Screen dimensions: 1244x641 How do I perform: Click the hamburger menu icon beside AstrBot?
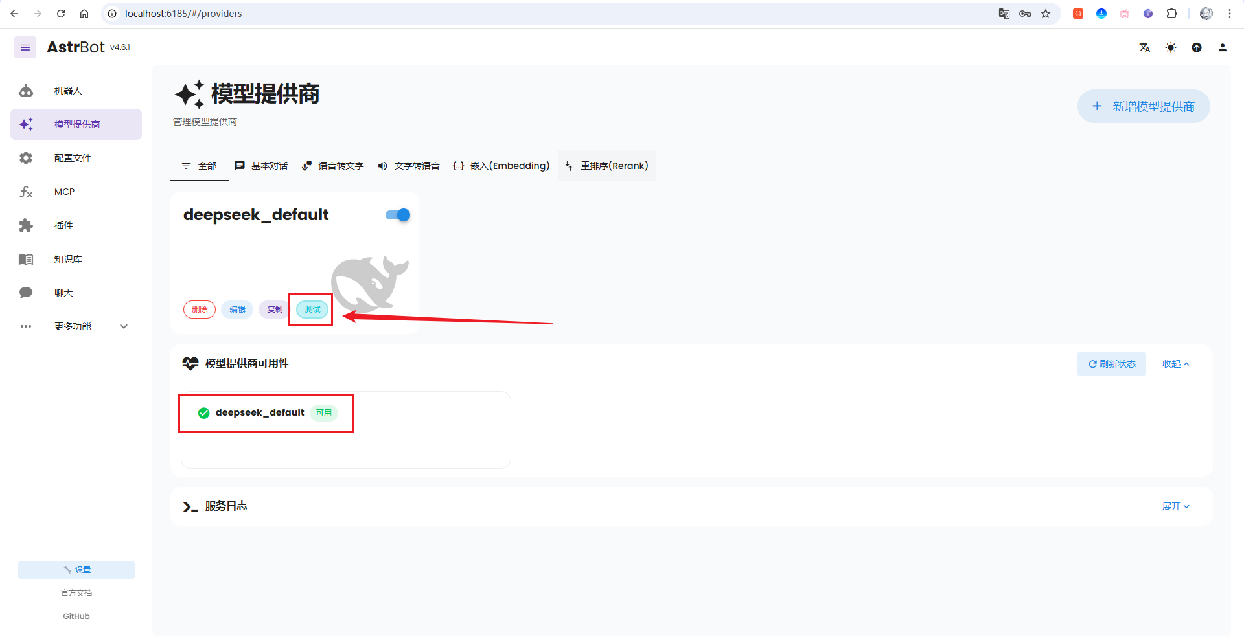pyautogui.click(x=25, y=47)
